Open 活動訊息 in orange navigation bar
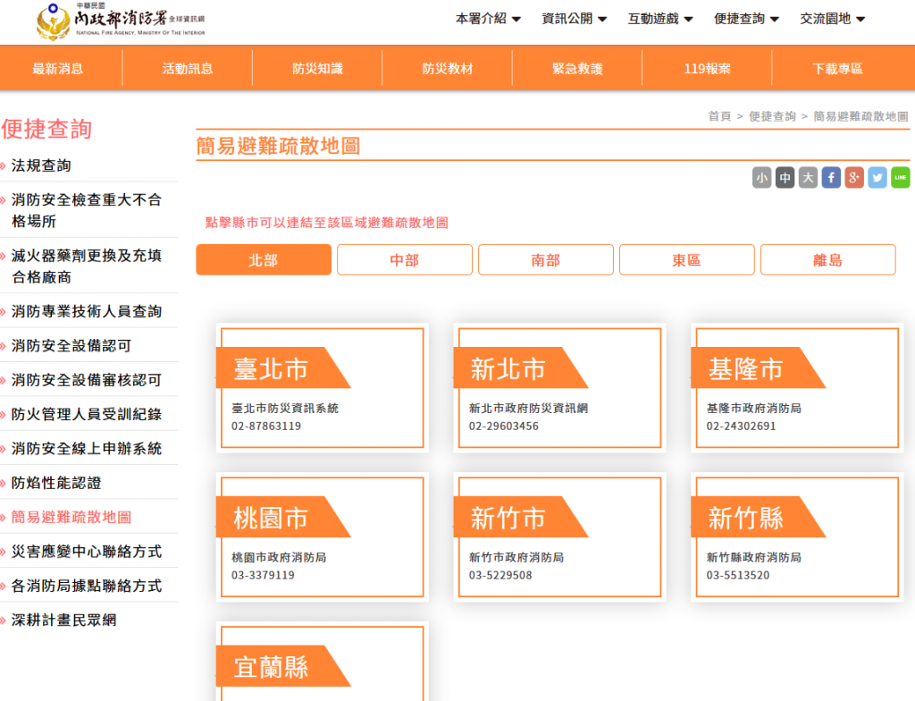915x701 pixels. click(188, 68)
